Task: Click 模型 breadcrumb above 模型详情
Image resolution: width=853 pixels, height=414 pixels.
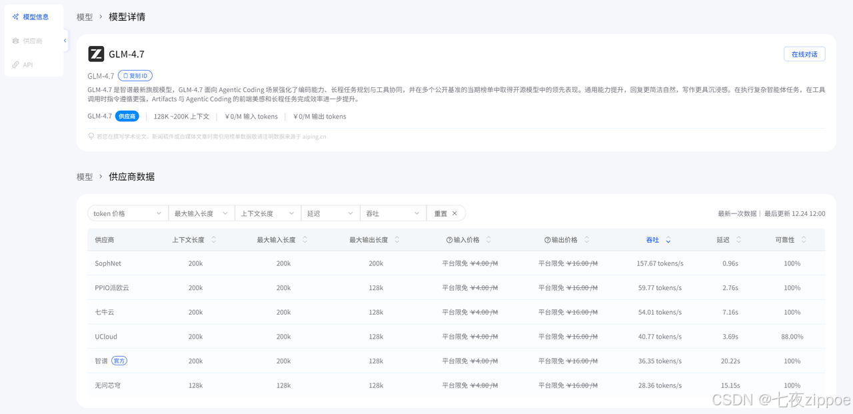Action: (85, 17)
